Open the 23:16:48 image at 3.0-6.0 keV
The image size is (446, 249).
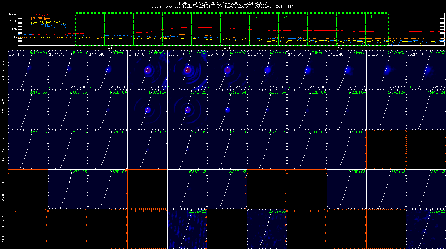[108, 70]
